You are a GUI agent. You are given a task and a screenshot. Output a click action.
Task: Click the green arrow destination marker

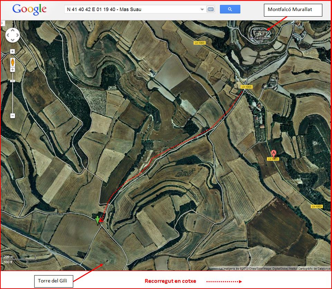pos(98,220)
